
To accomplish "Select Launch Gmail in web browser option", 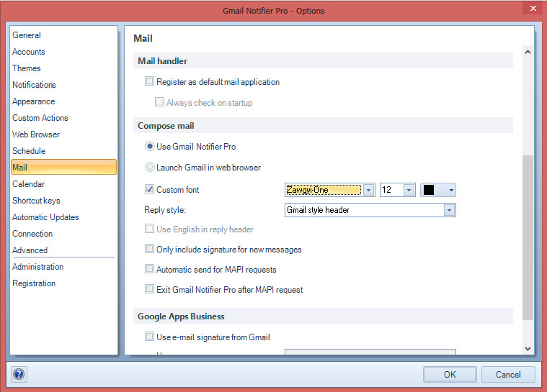I will click(150, 167).
